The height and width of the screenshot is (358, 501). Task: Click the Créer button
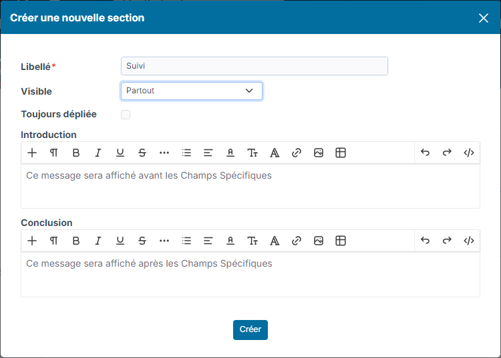[x=251, y=329]
